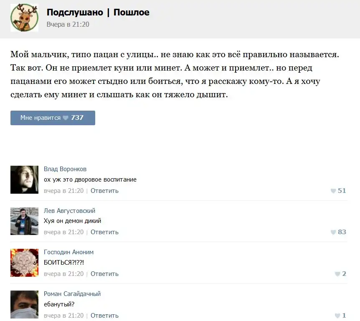Reply to Лев Августовский's comment

click(x=104, y=232)
